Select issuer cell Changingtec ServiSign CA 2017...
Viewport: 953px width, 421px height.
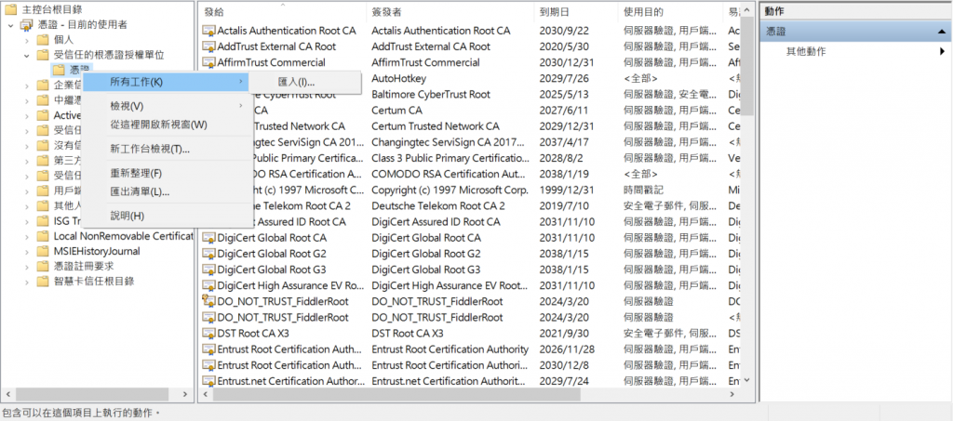(447, 142)
